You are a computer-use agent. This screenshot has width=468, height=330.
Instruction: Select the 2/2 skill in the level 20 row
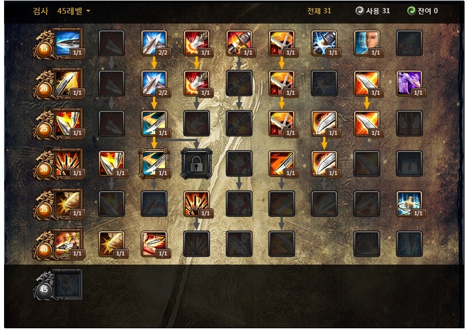[154, 83]
